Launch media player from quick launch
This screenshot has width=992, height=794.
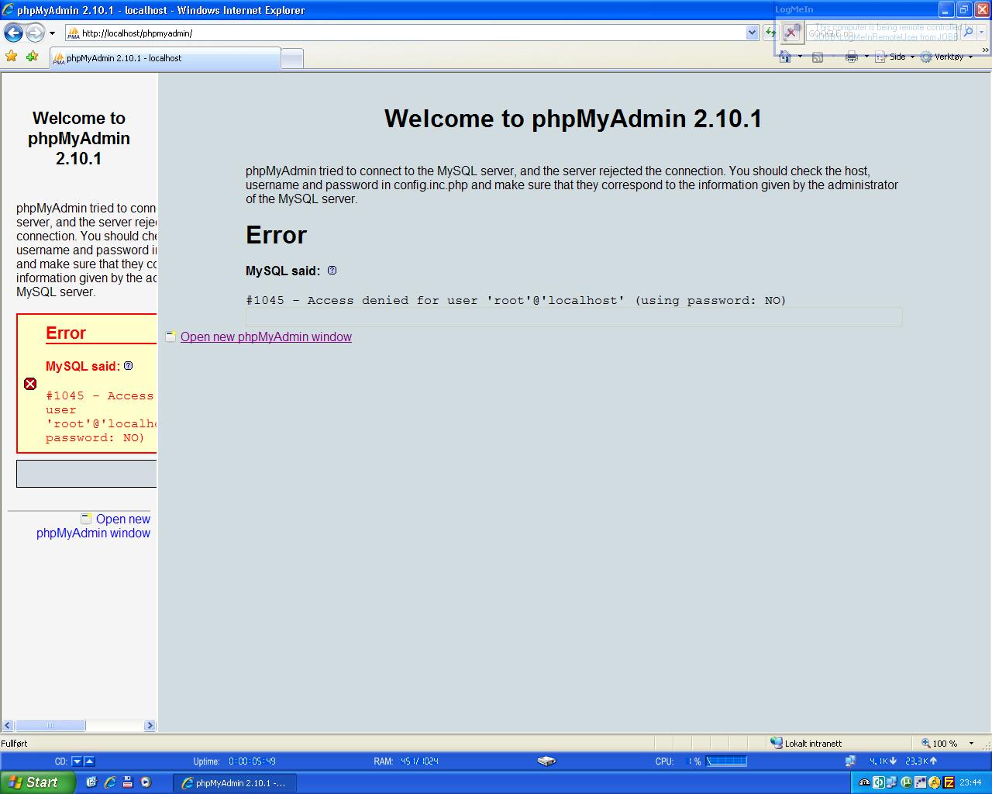(x=145, y=782)
